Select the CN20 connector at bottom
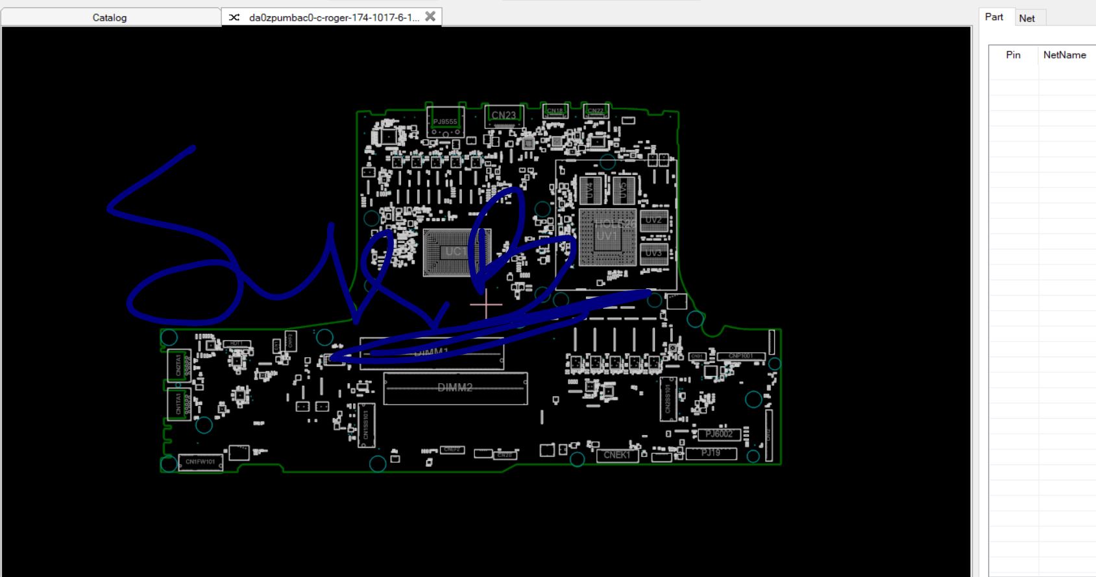The image size is (1096, 577). pos(505,455)
